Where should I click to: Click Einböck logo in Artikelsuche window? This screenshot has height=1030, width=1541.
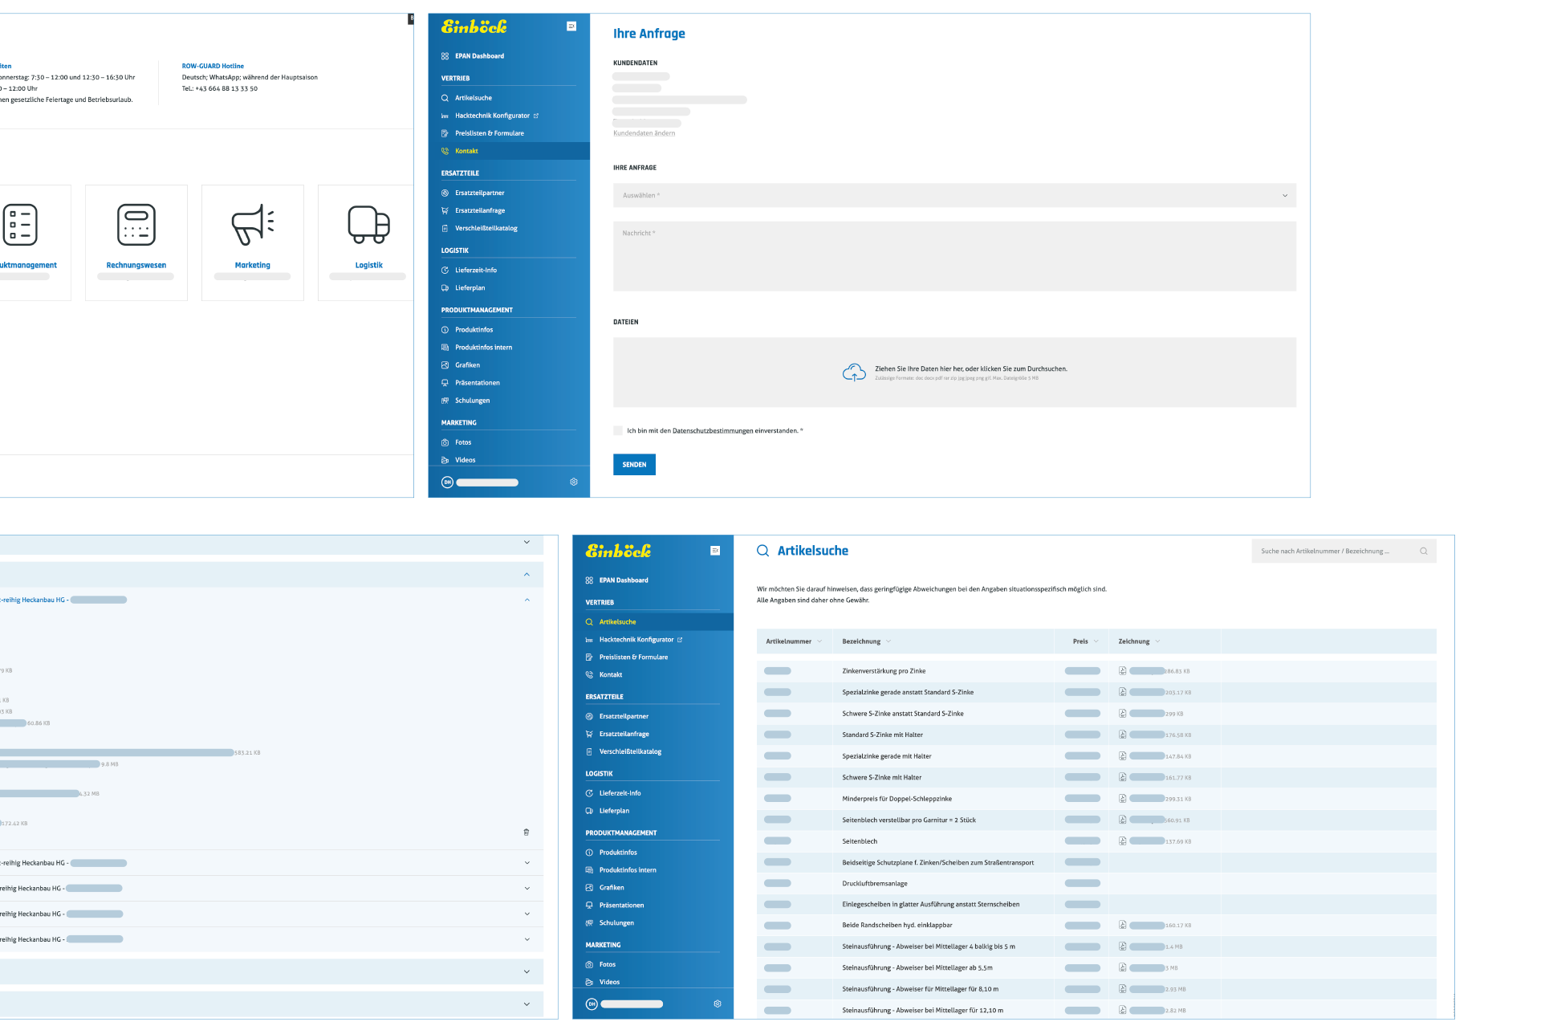tap(618, 551)
